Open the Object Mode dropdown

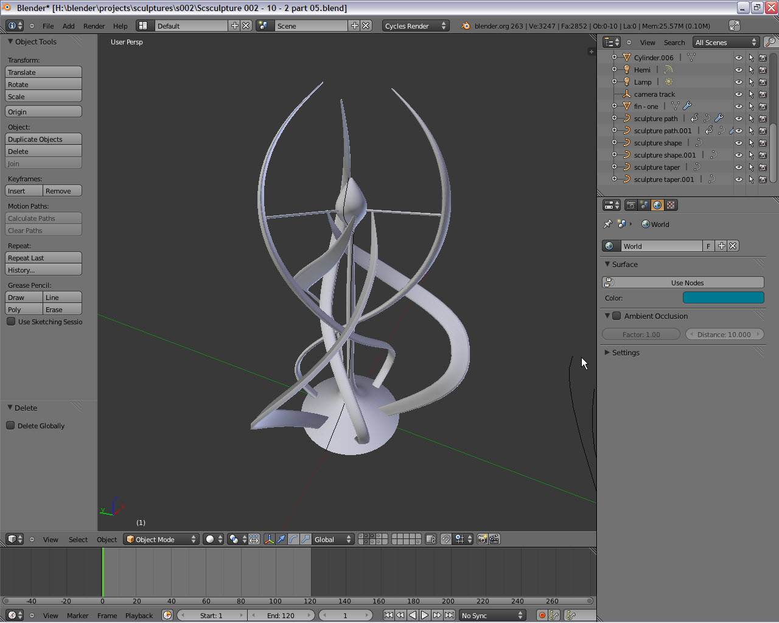tap(161, 539)
